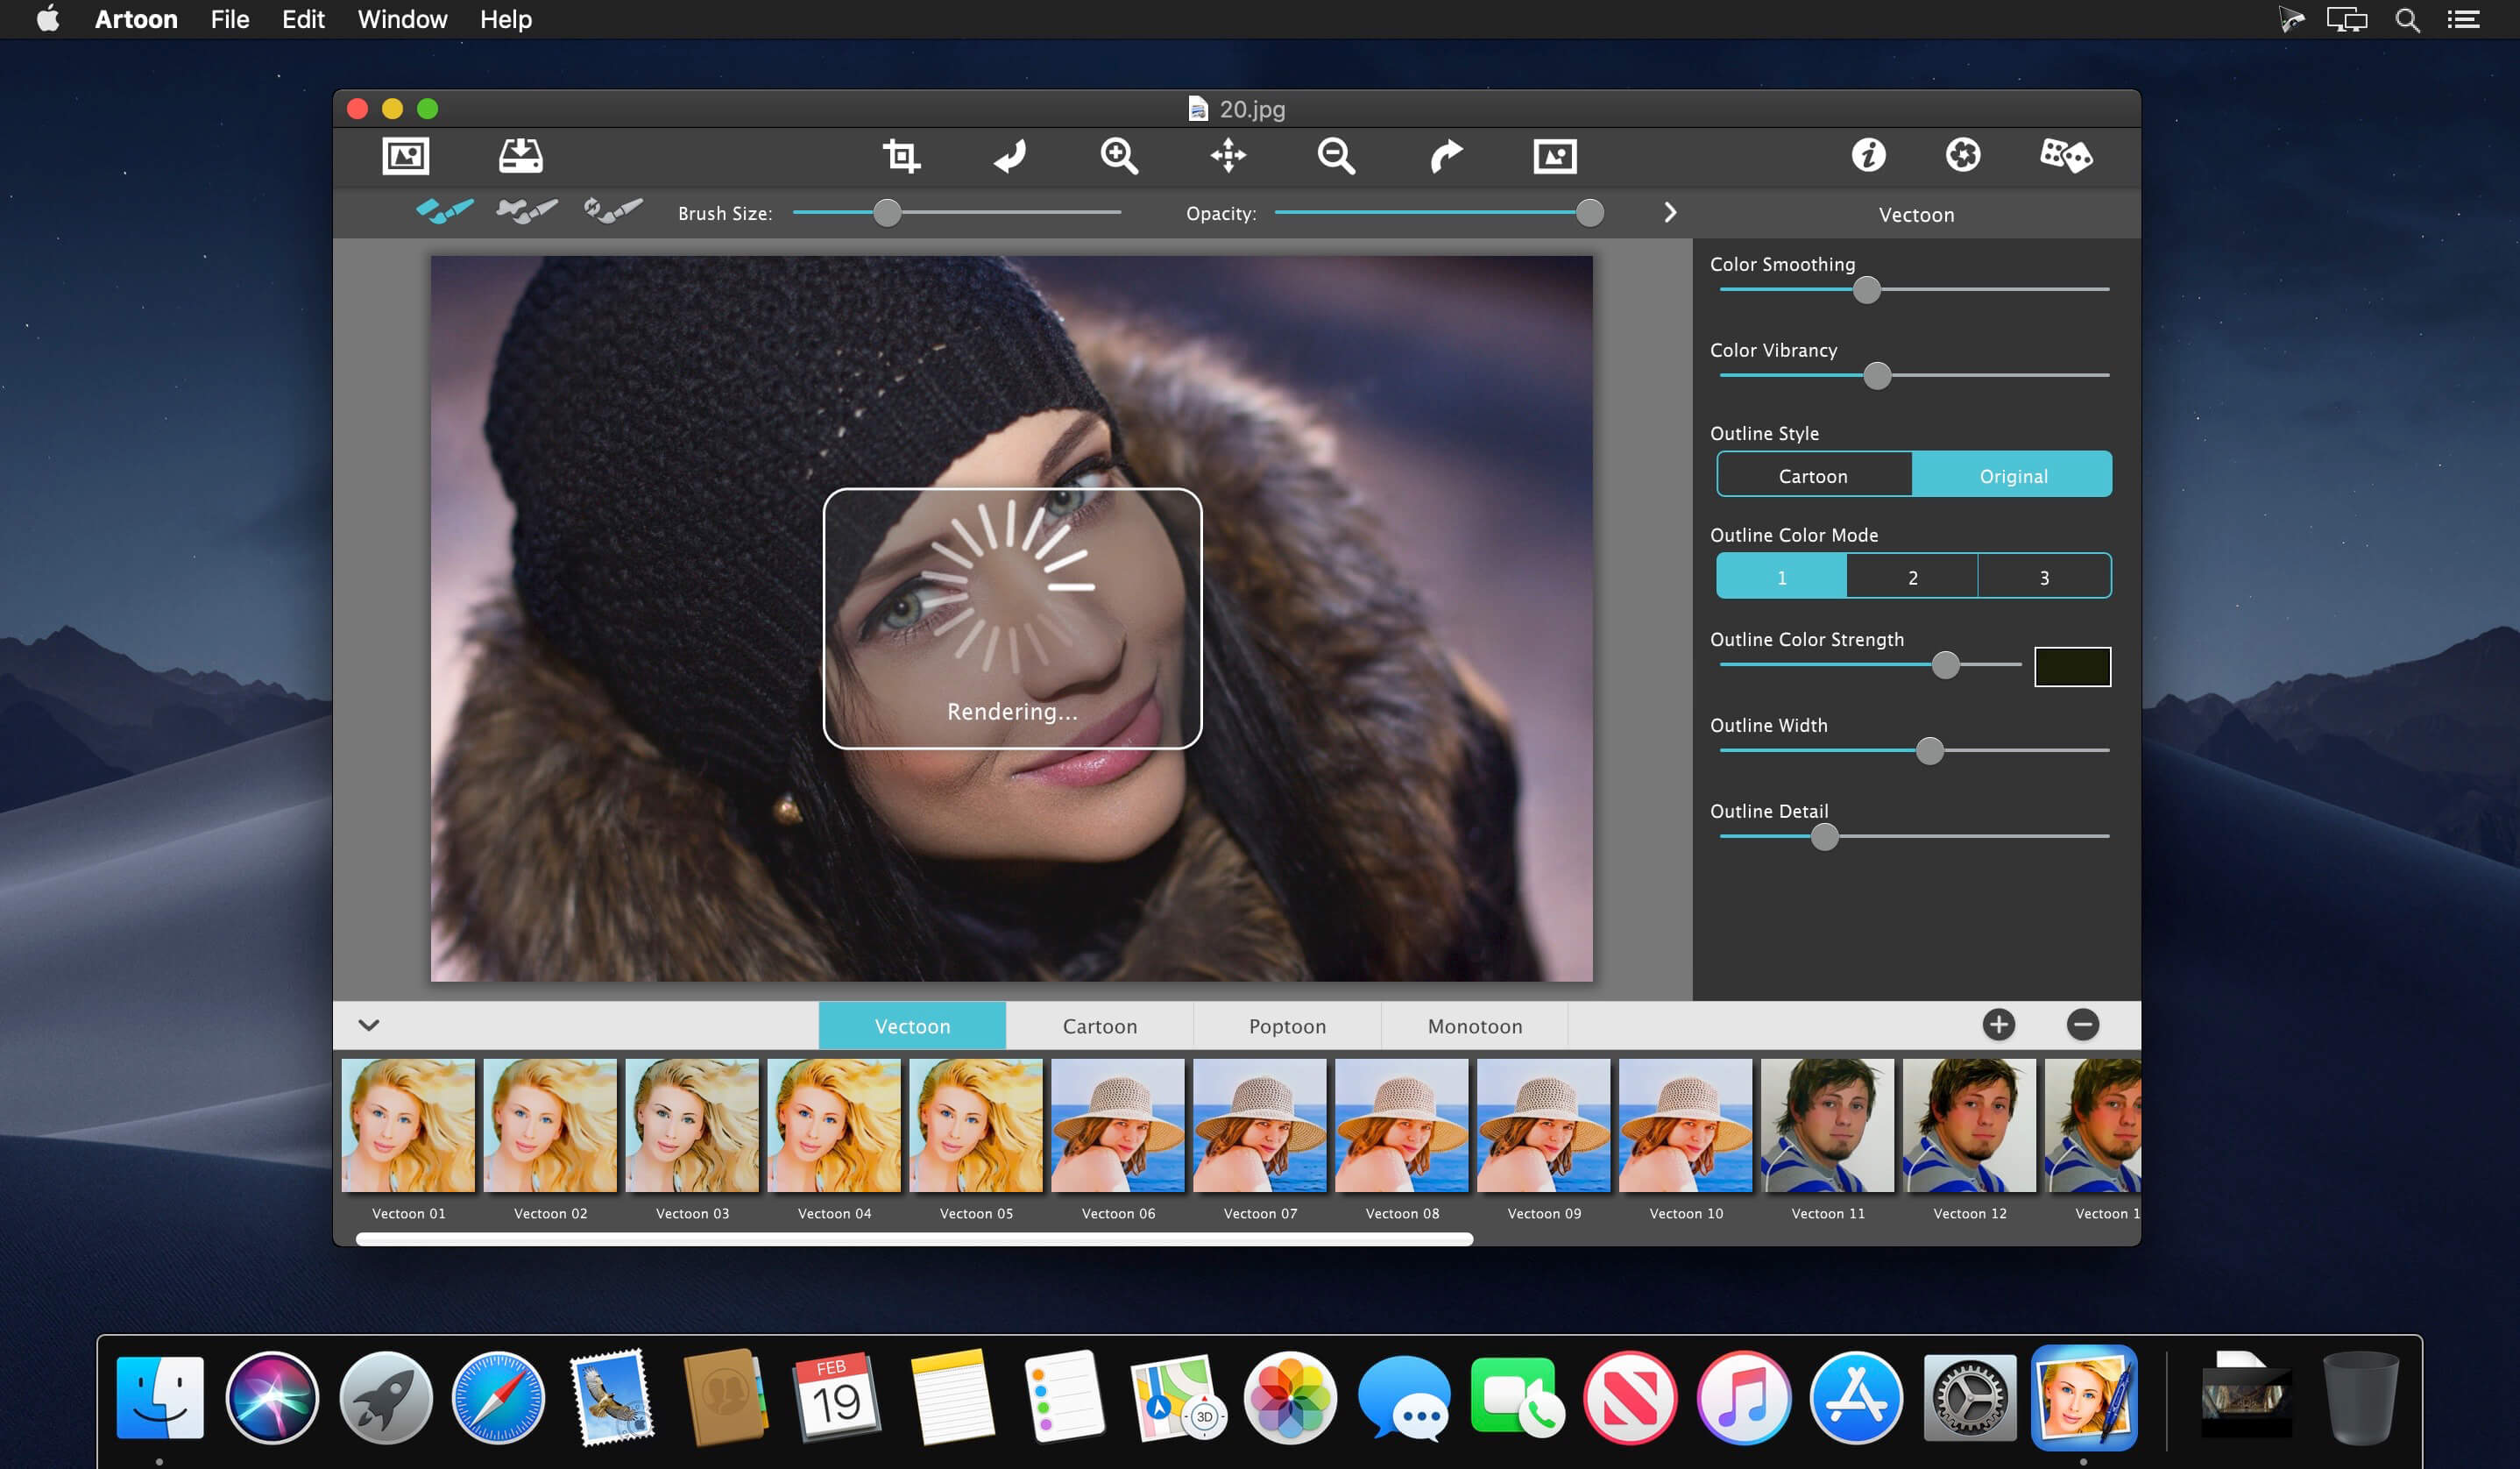Viewport: 2520px width, 1469px height.
Task: Zoom in with the magnifier plus icon
Action: pyautogui.click(x=1118, y=156)
